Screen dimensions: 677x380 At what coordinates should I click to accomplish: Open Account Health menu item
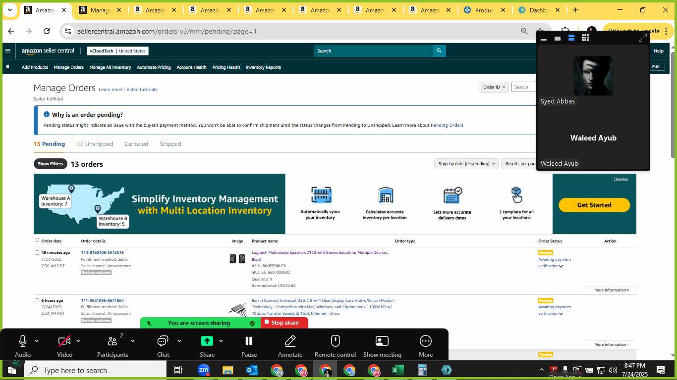pos(191,67)
